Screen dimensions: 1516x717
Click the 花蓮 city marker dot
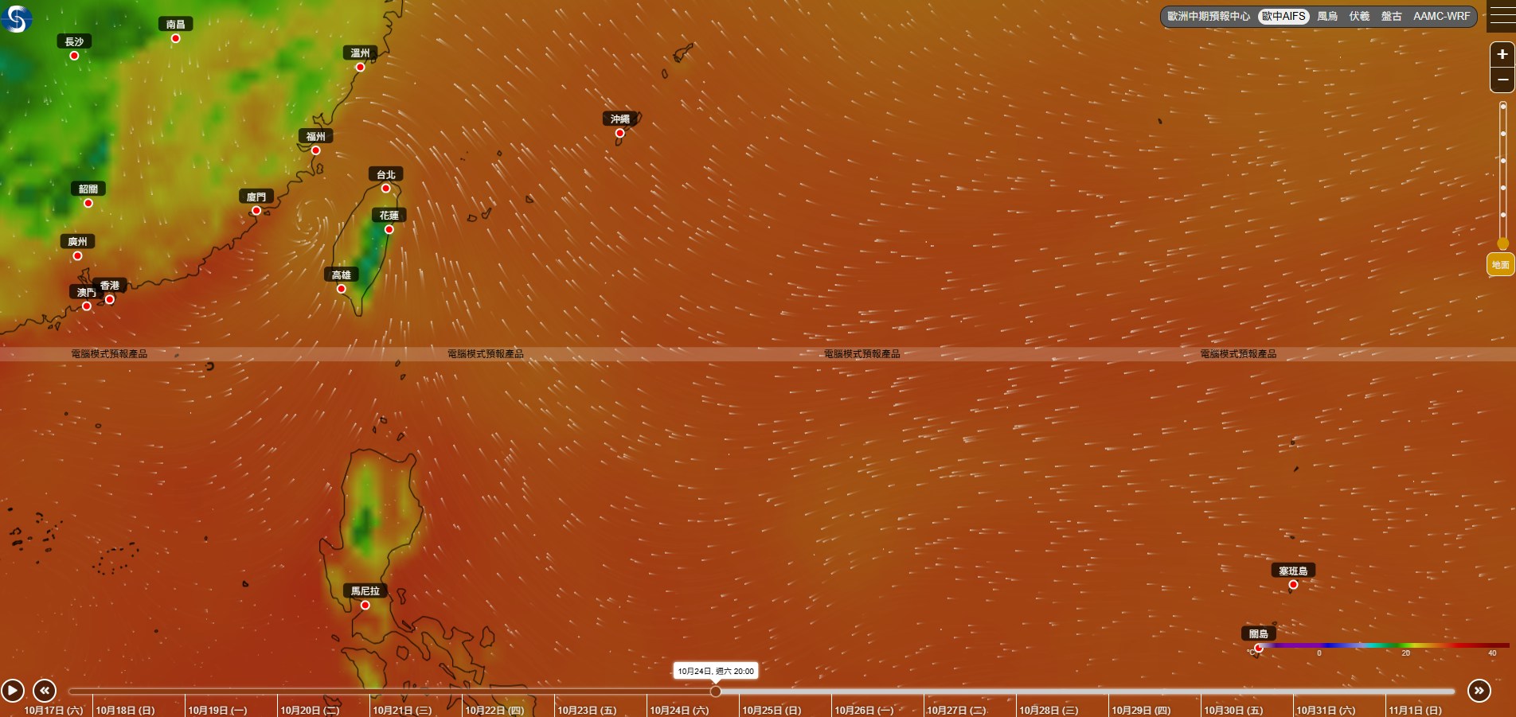click(x=389, y=229)
